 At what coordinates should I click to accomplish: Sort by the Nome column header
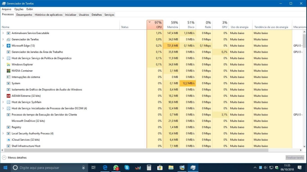[x=60, y=25]
